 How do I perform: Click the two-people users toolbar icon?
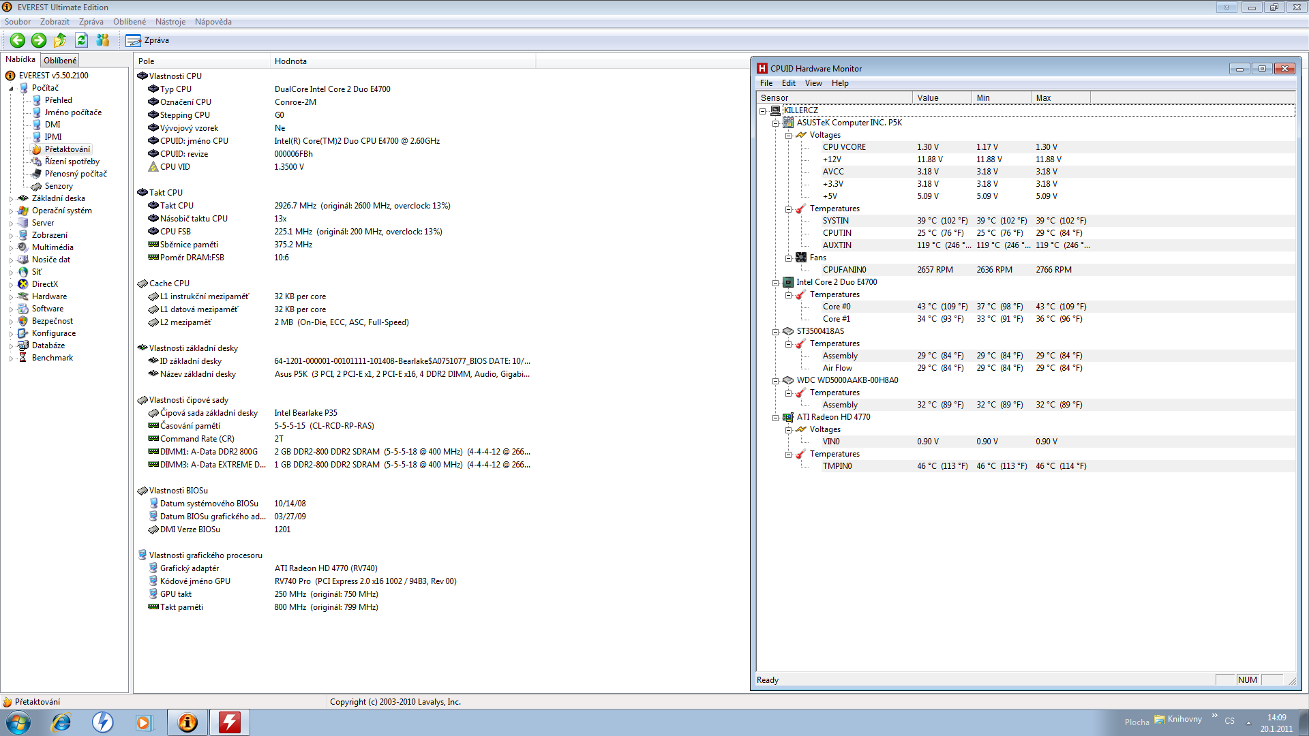(103, 40)
